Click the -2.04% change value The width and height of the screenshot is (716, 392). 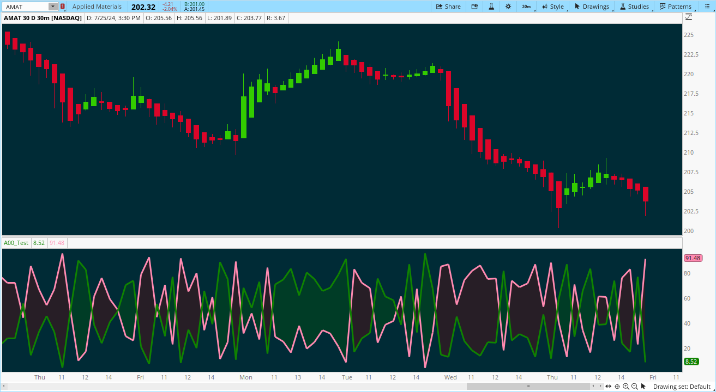170,9
